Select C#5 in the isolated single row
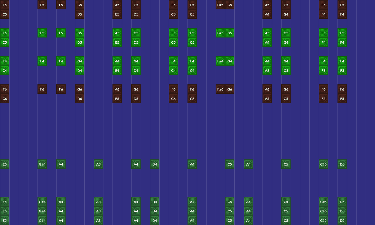The image size is (375, 225). tap(323, 164)
